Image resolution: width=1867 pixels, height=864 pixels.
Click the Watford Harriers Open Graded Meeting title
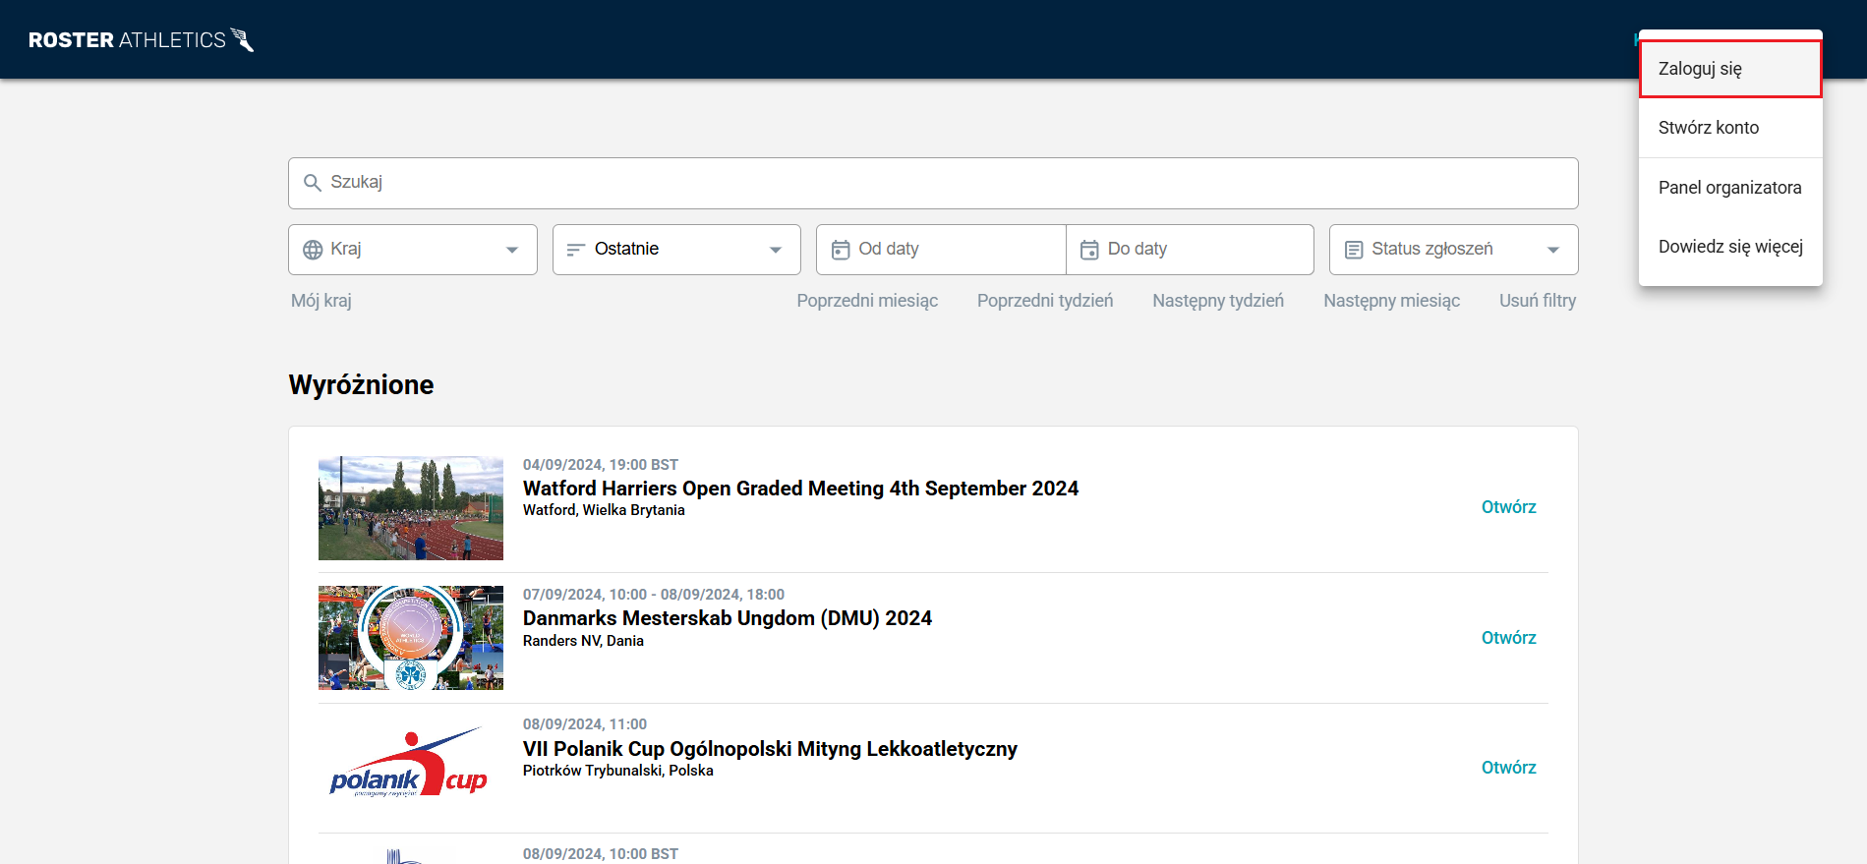(x=800, y=489)
